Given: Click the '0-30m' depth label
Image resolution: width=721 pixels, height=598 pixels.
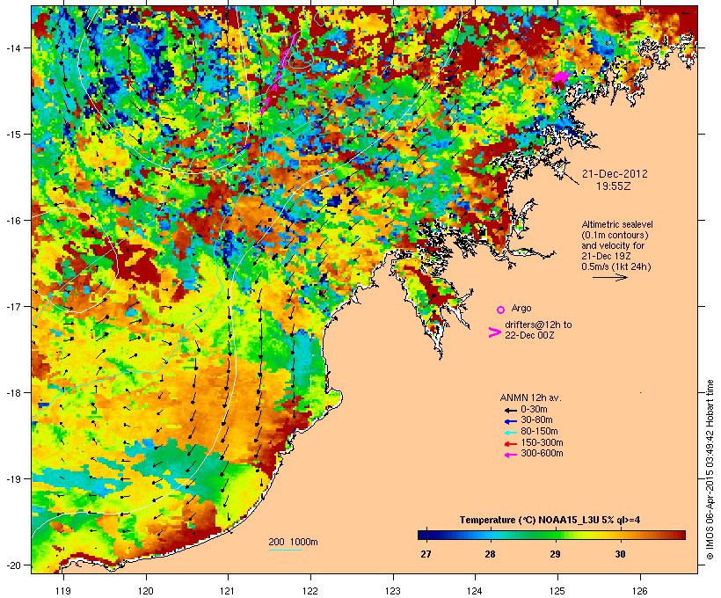Looking at the screenshot, I should coord(534,410).
